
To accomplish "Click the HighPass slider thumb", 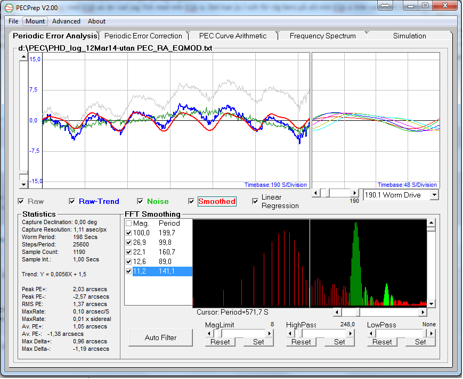I will [300, 334].
